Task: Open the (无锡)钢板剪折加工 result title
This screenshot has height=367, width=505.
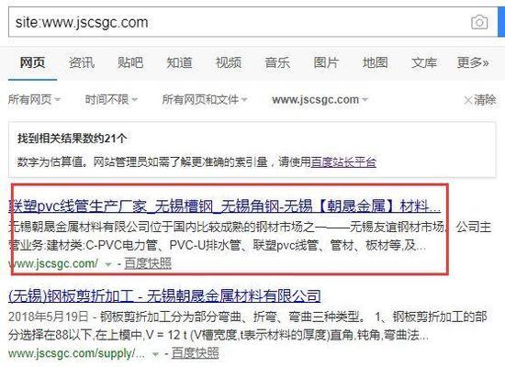Action: [164, 295]
